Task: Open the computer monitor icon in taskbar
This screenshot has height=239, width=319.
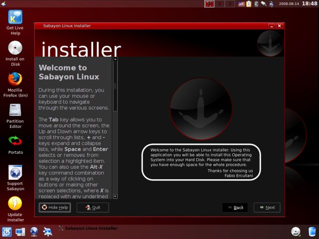Action: point(20,232)
